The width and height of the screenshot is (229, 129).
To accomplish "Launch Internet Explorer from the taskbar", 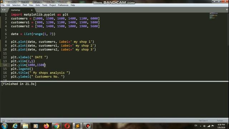I will pyautogui.click(x=15, y=126).
